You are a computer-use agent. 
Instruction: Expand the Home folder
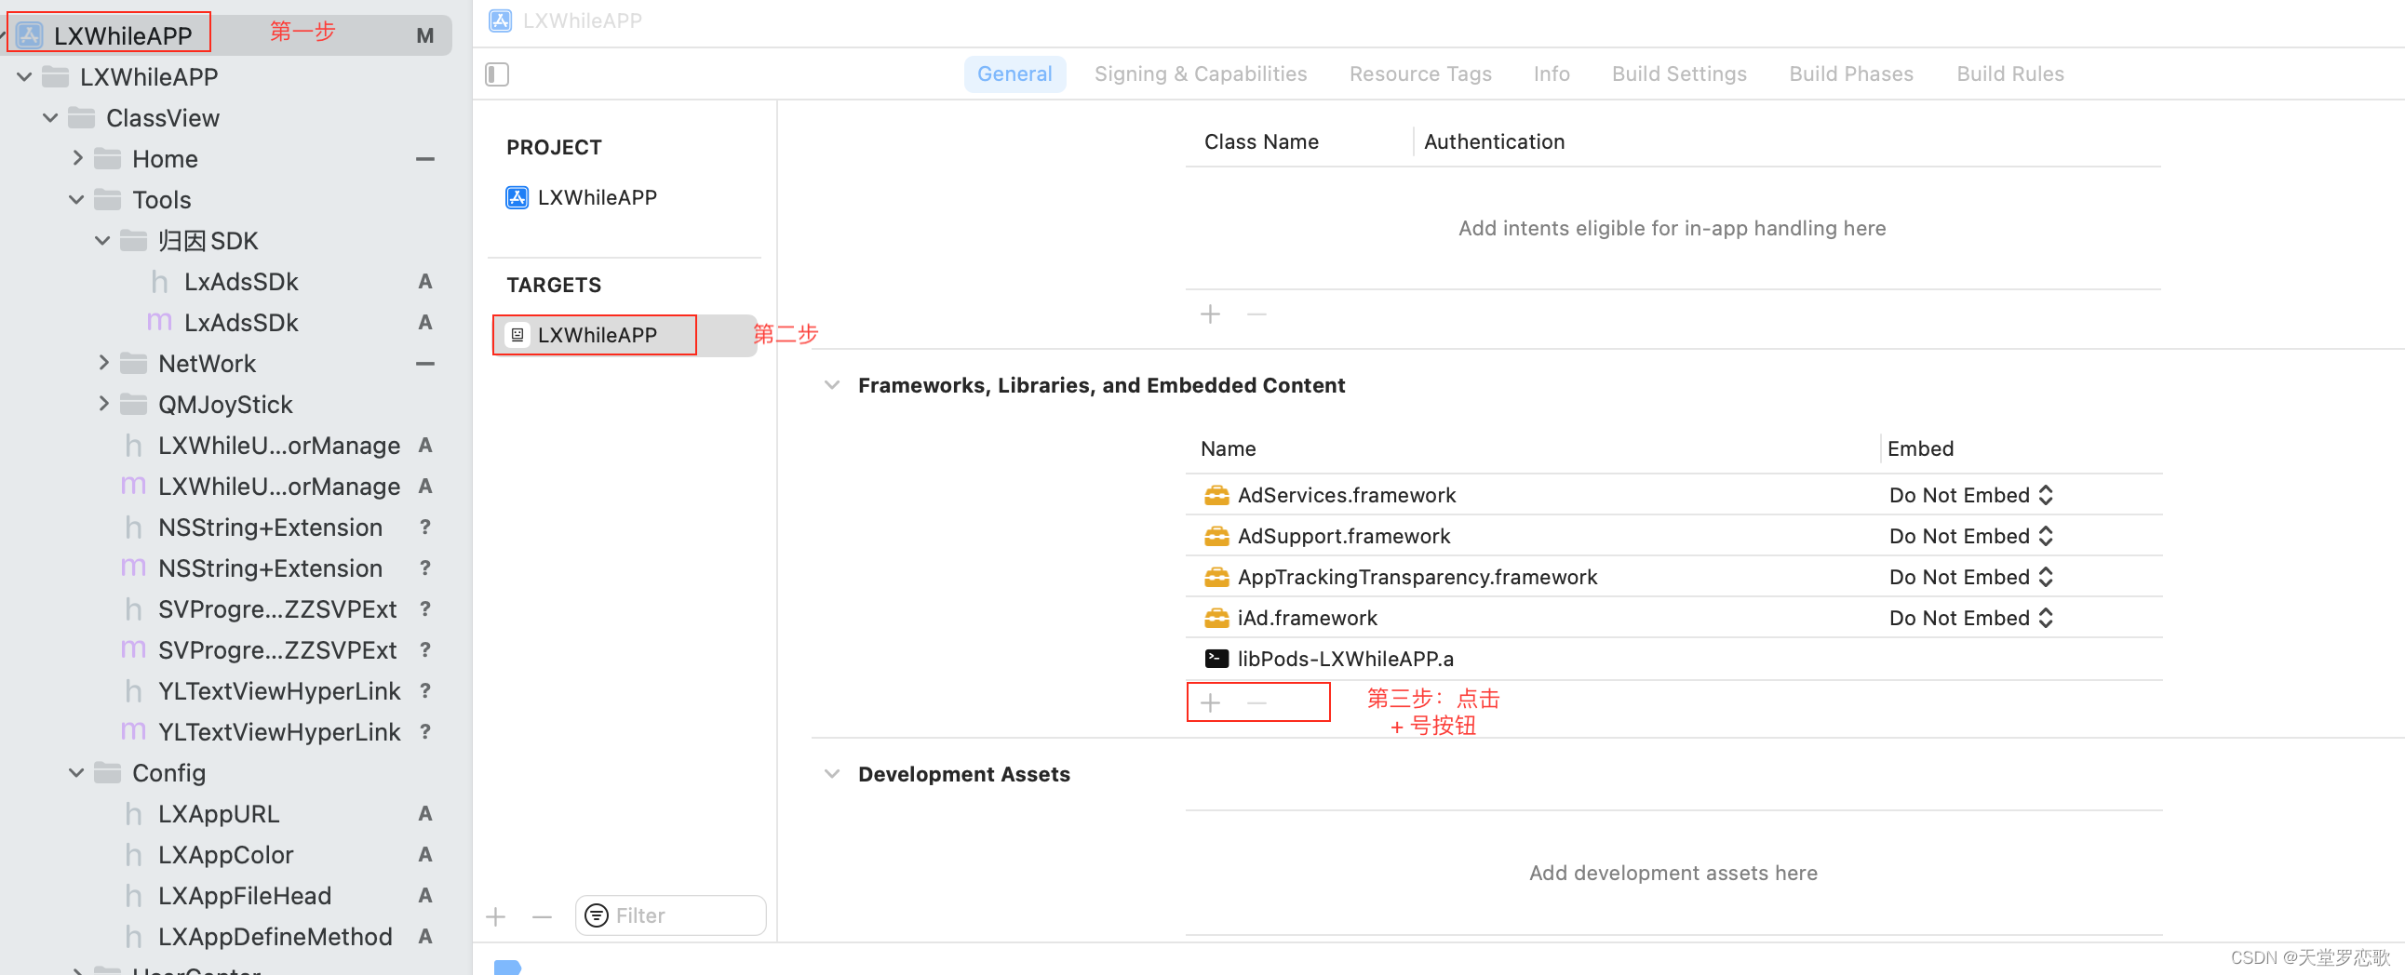coord(77,158)
